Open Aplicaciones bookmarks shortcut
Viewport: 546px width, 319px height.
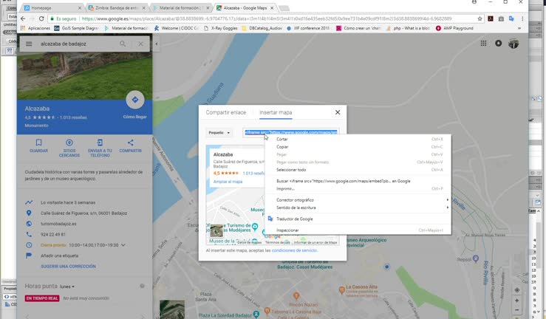(x=35, y=28)
